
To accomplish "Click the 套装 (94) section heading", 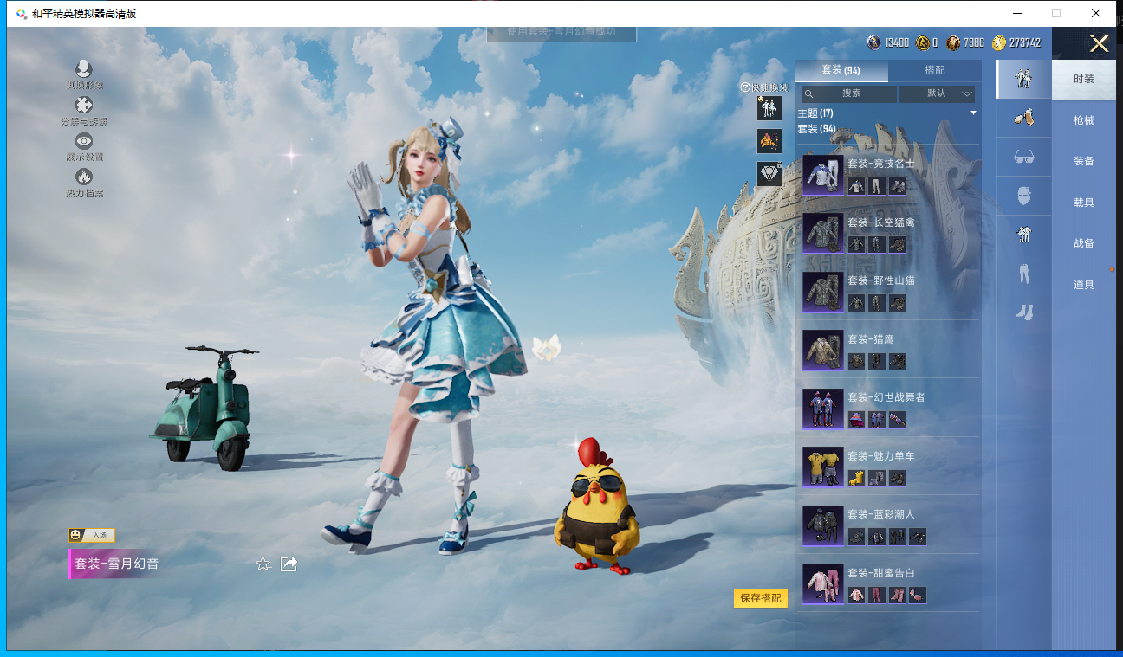I will pyautogui.click(x=816, y=129).
